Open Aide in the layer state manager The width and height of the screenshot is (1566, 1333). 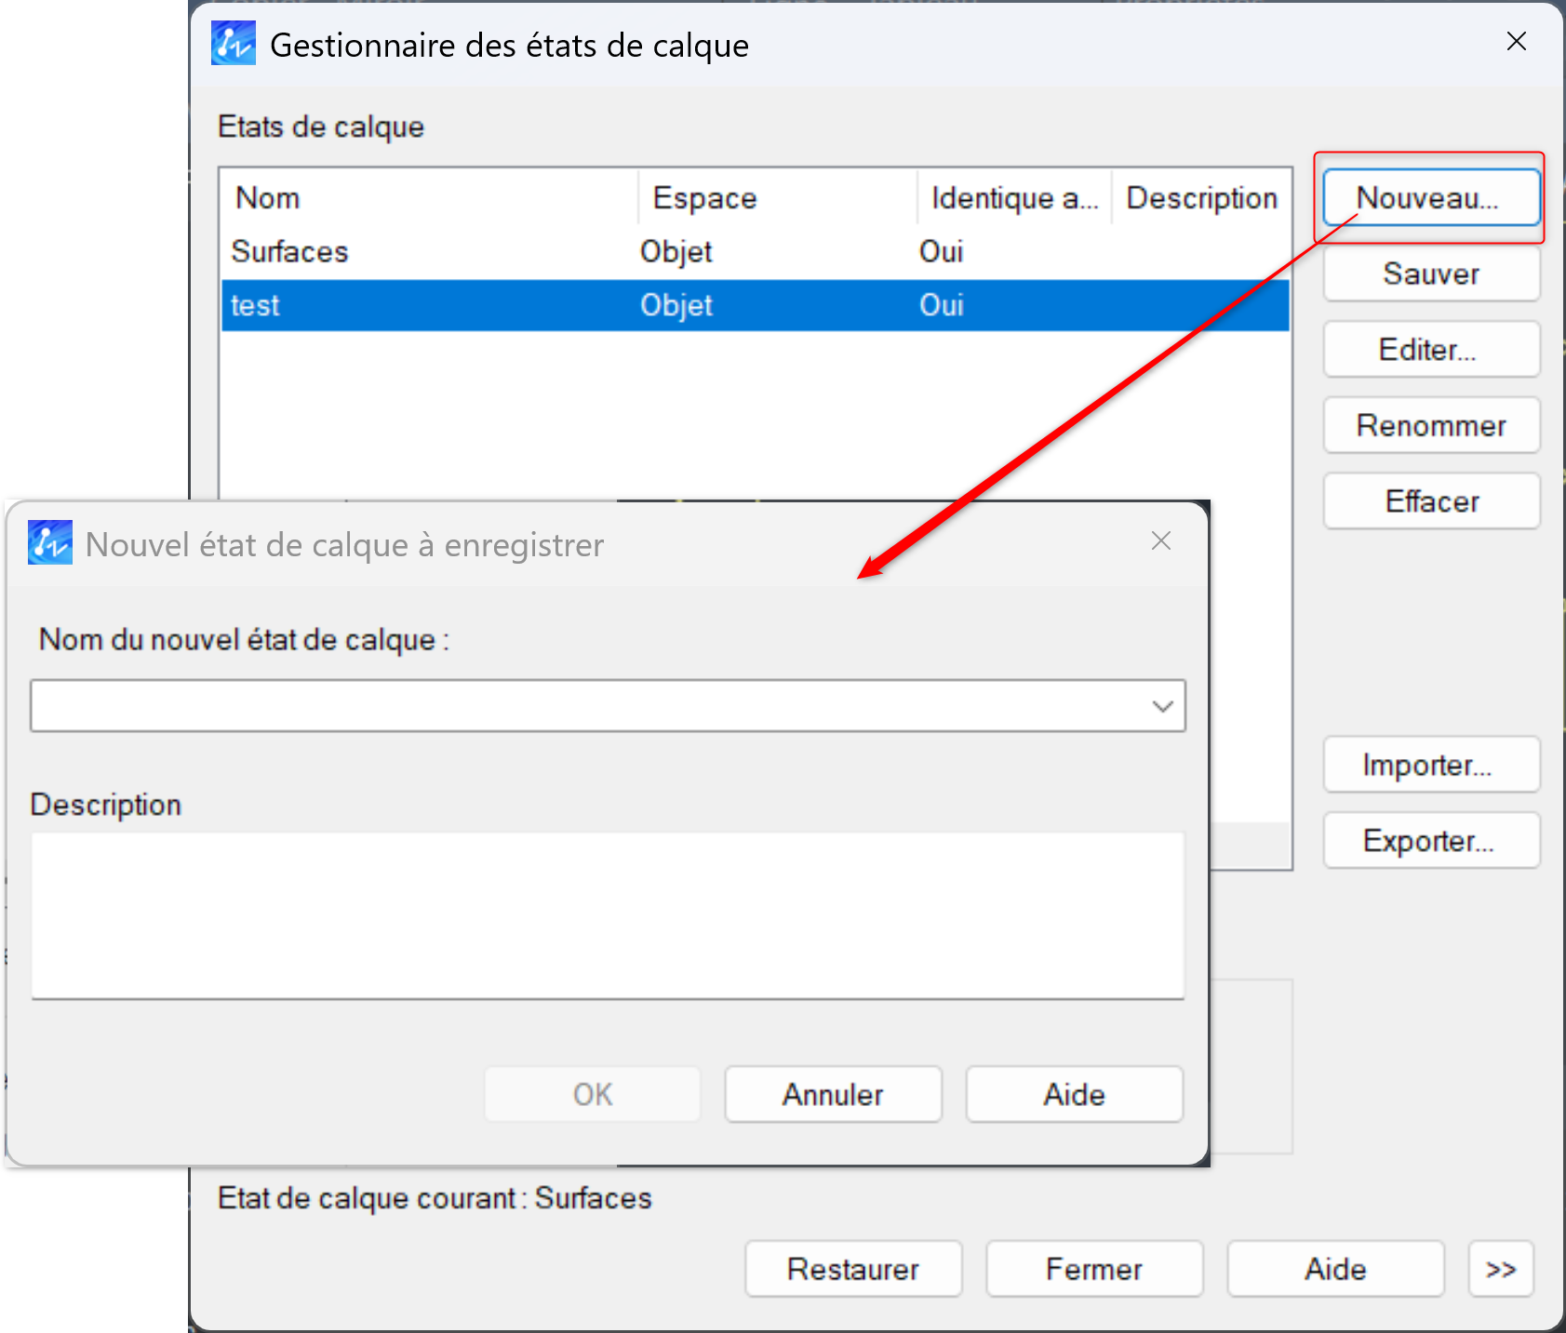click(x=1334, y=1269)
